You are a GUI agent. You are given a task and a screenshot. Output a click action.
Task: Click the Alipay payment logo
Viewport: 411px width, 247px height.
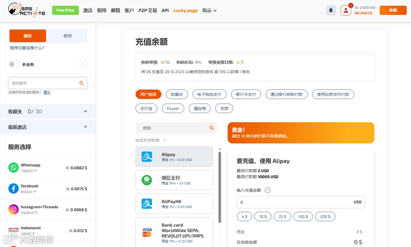[x=147, y=157]
